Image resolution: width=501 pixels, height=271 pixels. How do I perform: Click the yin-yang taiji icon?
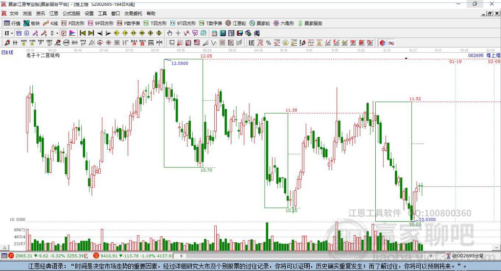pos(383,43)
